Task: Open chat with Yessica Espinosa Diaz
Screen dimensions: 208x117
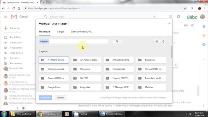Action: 19,76
